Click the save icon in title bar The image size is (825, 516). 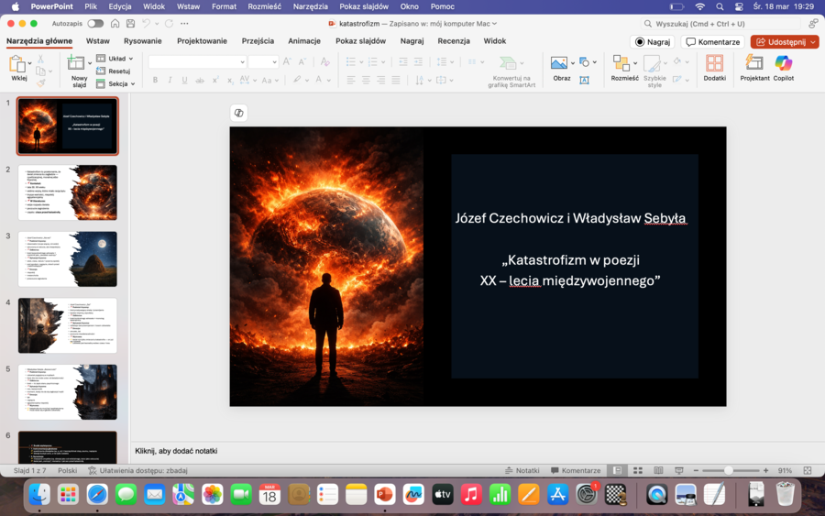tap(132, 23)
